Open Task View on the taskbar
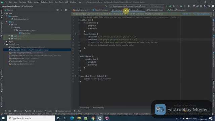This screenshot has height=121, width=215. (x=65, y=118)
